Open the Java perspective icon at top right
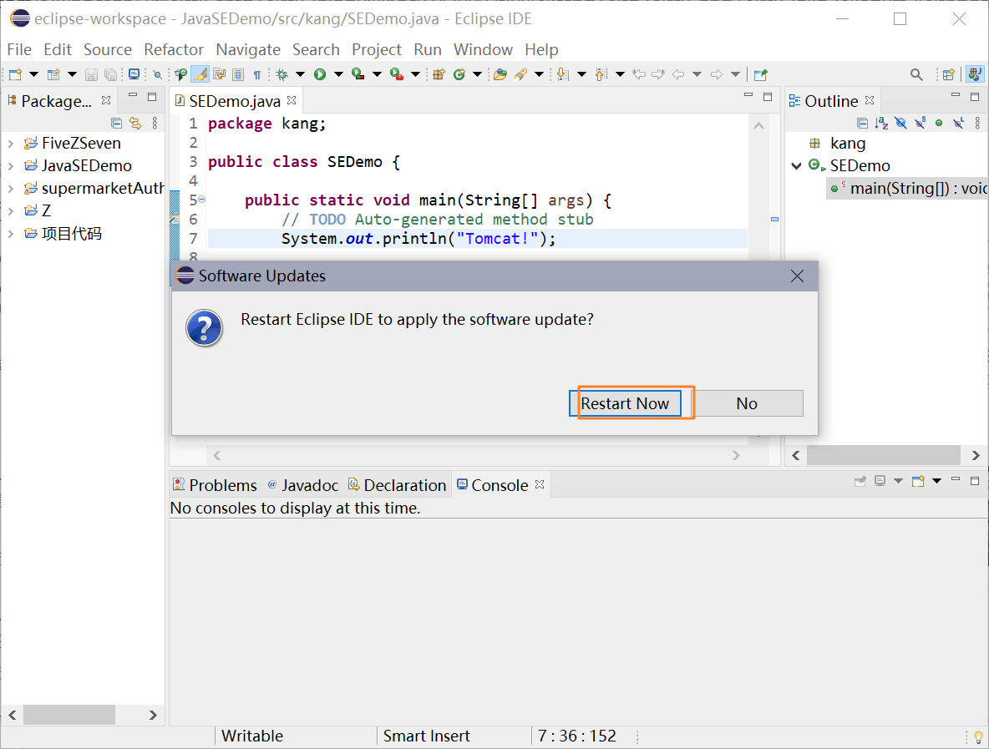Image resolution: width=989 pixels, height=749 pixels. pyautogui.click(x=976, y=73)
